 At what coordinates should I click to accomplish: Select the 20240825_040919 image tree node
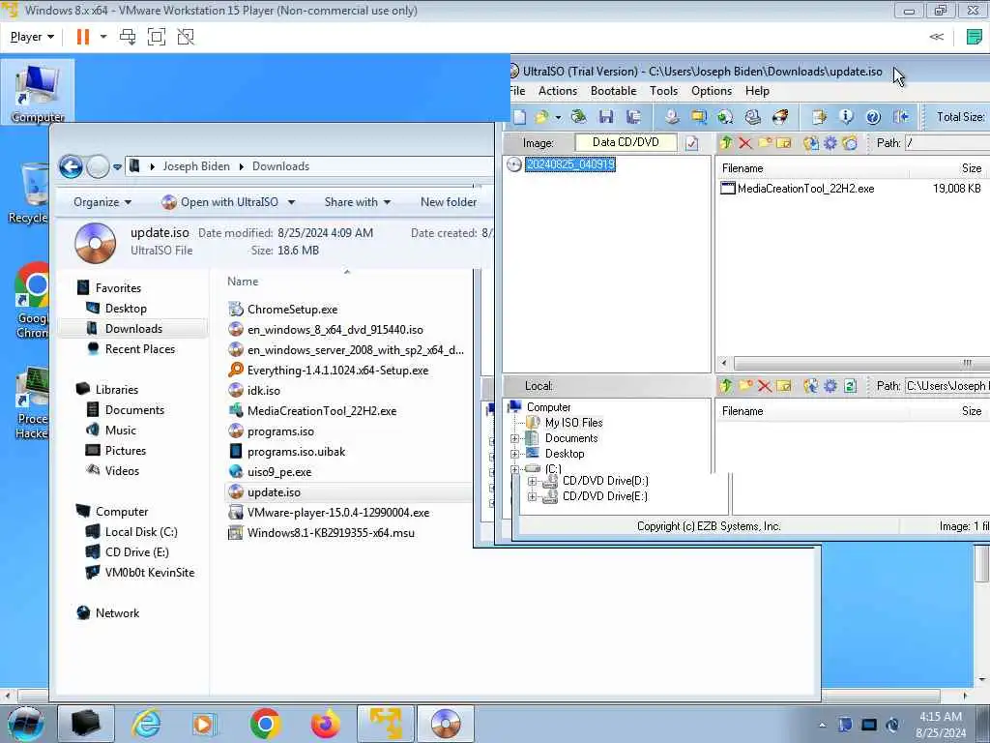coord(570,164)
